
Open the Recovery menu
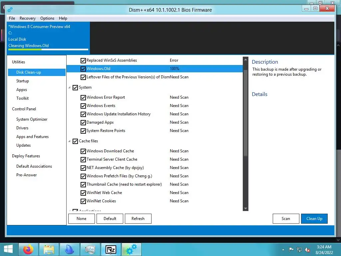pyautogui.click(x=28, y=18)
